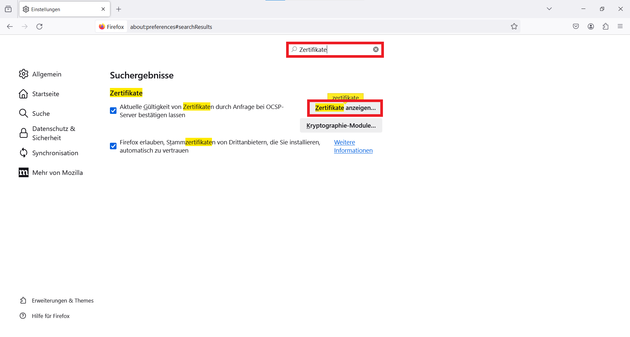Open the Allgemein settings category
The image size is (630, 337).
pyautogui.click(x=47, y=74)
